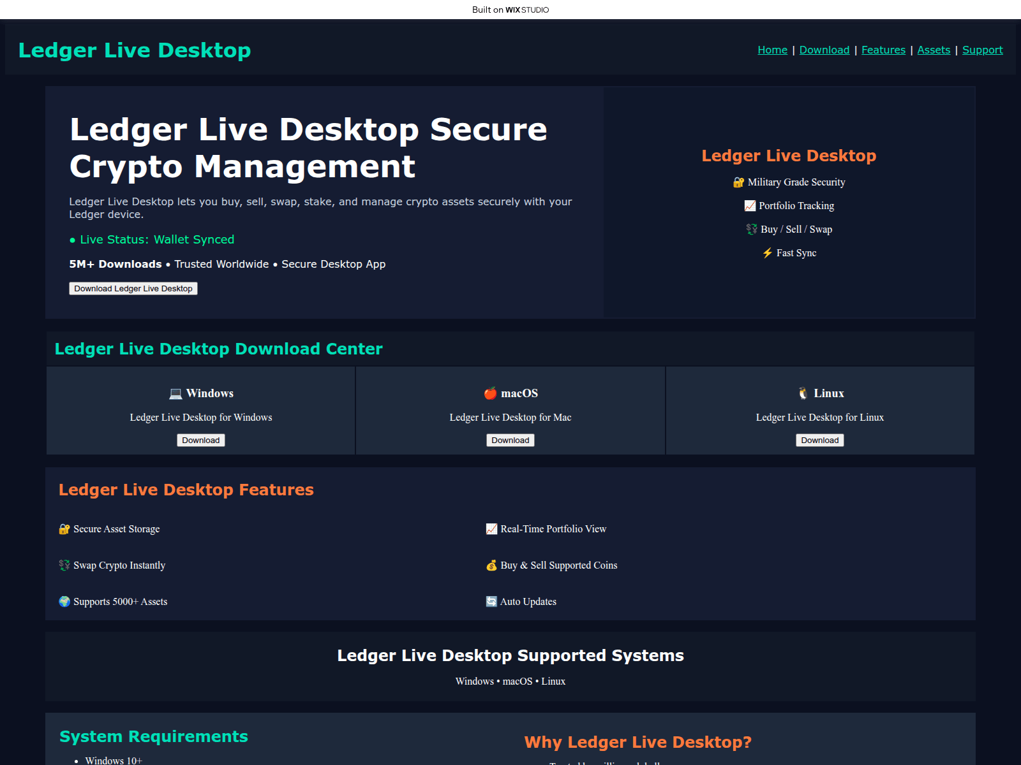The image size is (1021, 765).
Task: Click the Windows • macOS • Linux text
Action: pyautogui.click(x=511, y=681)
